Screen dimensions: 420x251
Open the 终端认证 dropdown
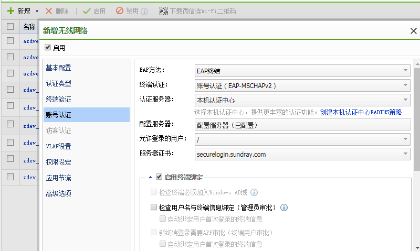click(302, 85)
